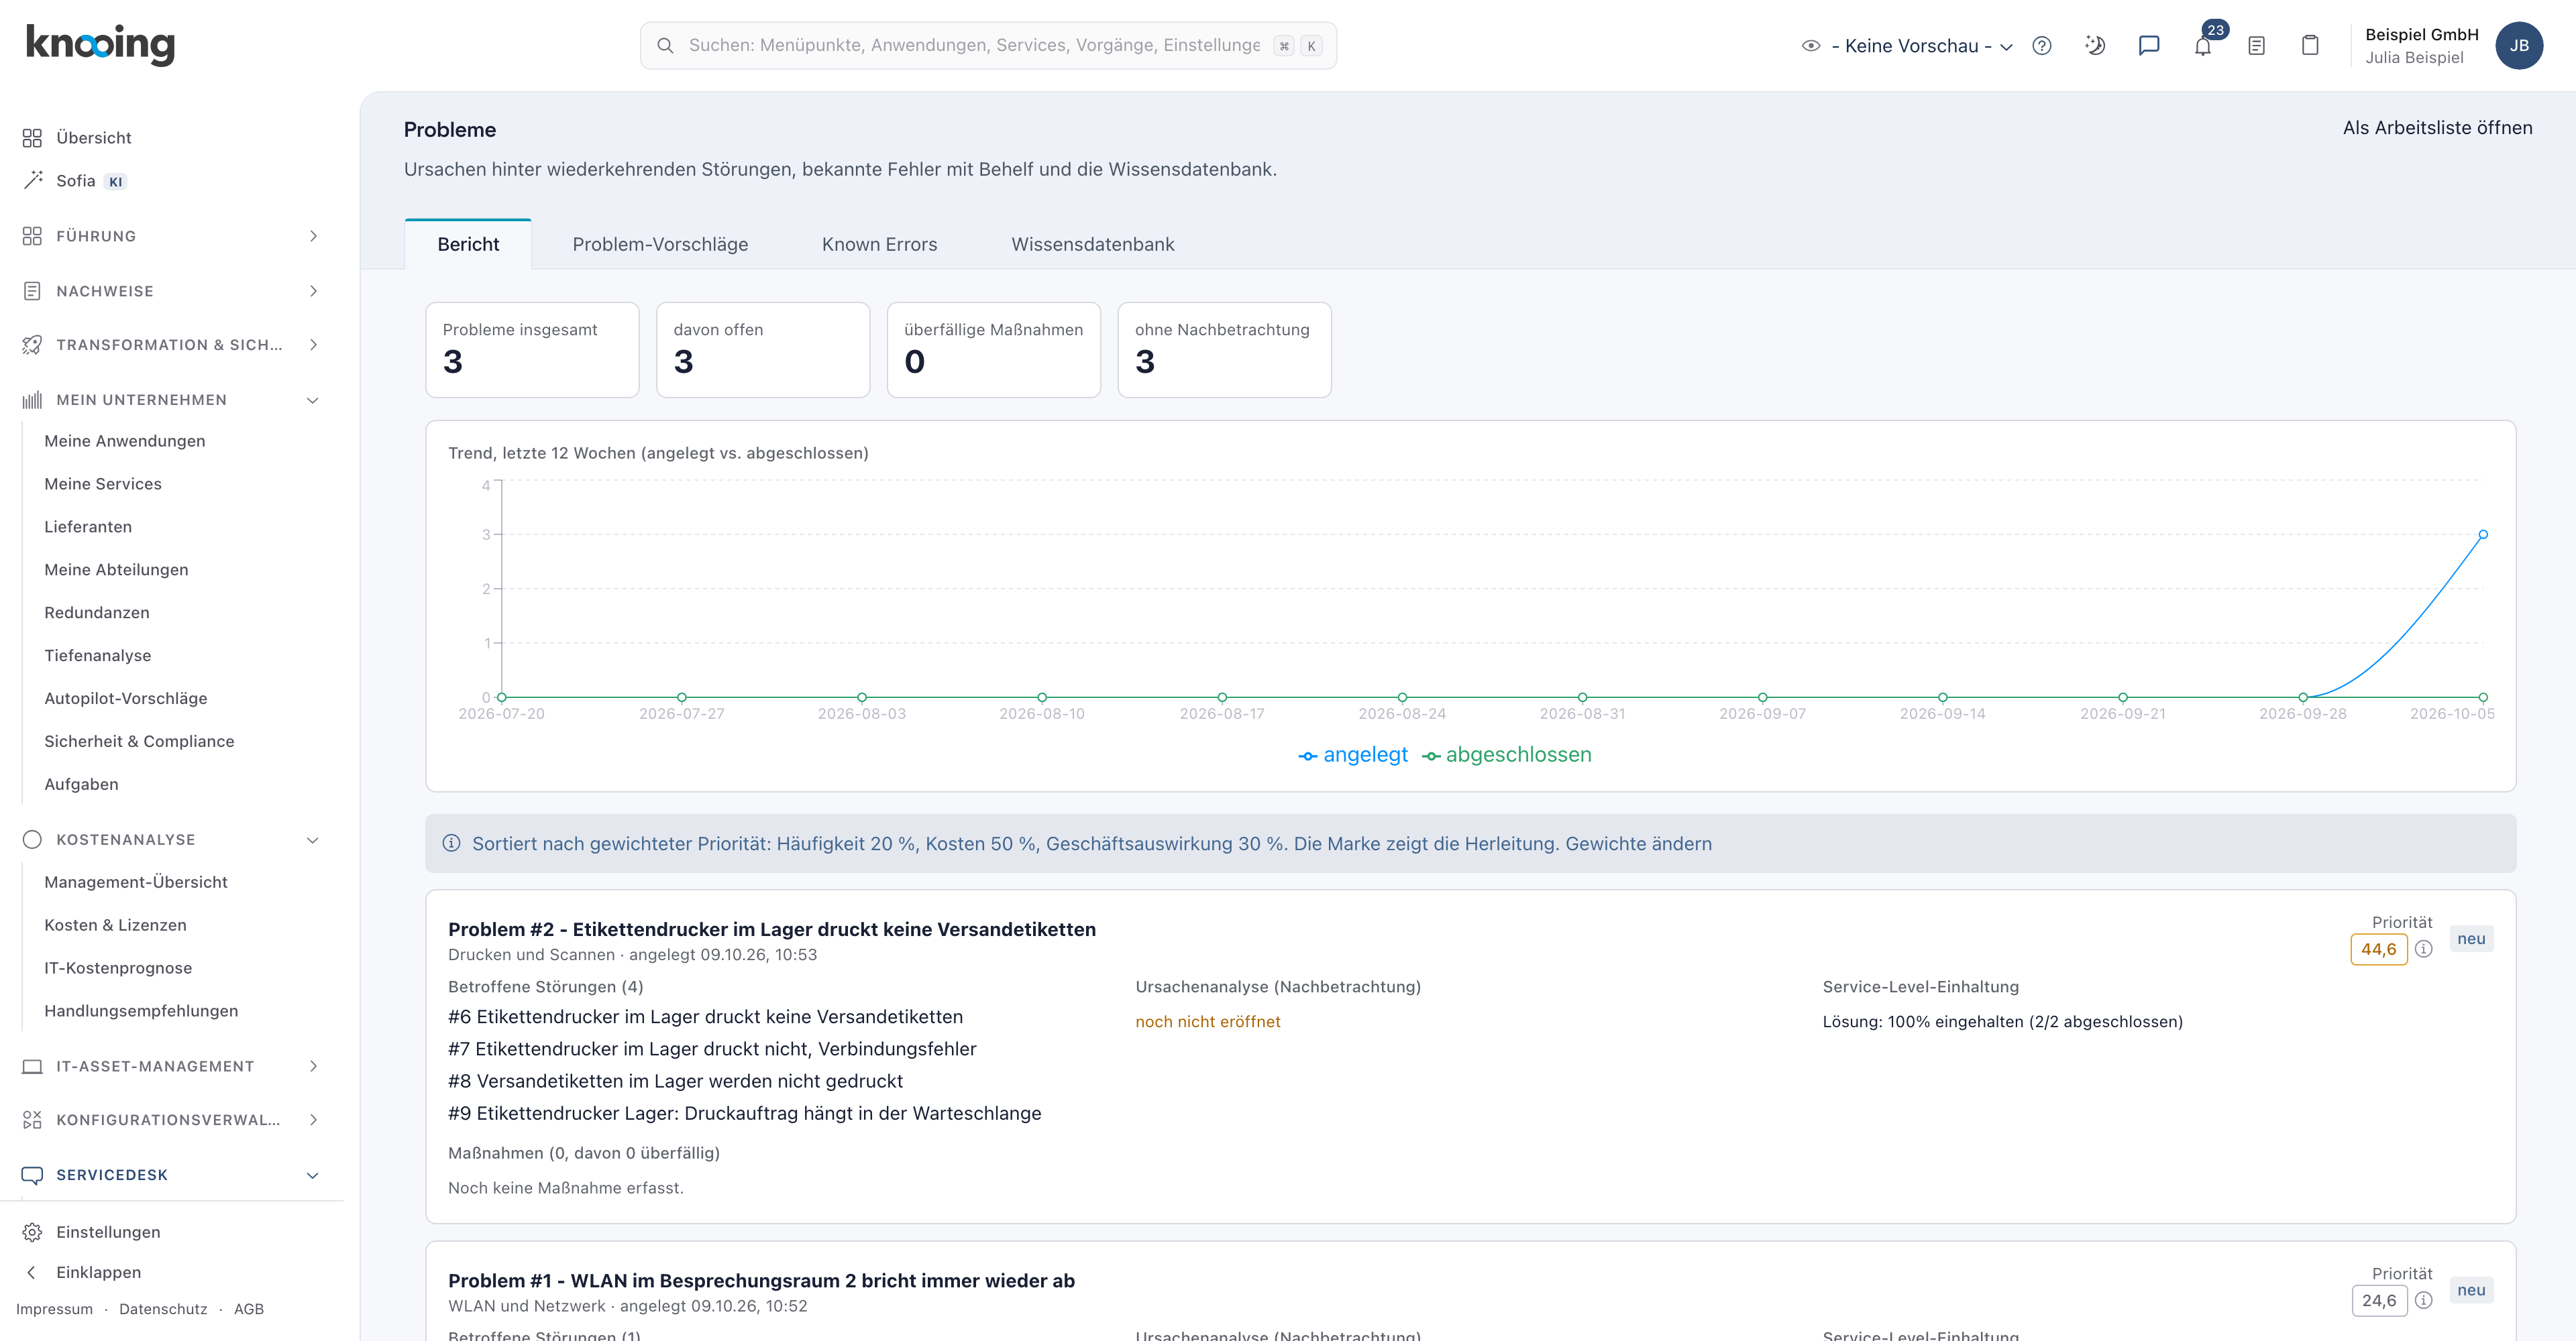Screen dimensions: 2576x1341
Task: Click the Einstellungen gear icon
Action: (x=32, y=1232)
